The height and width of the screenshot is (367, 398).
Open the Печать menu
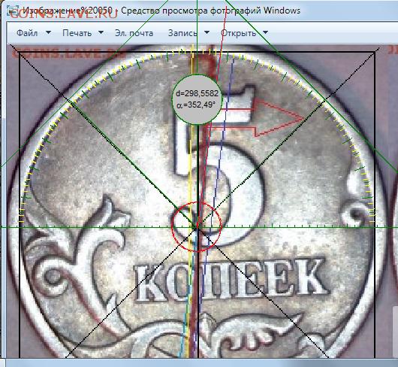coord(77,33)
